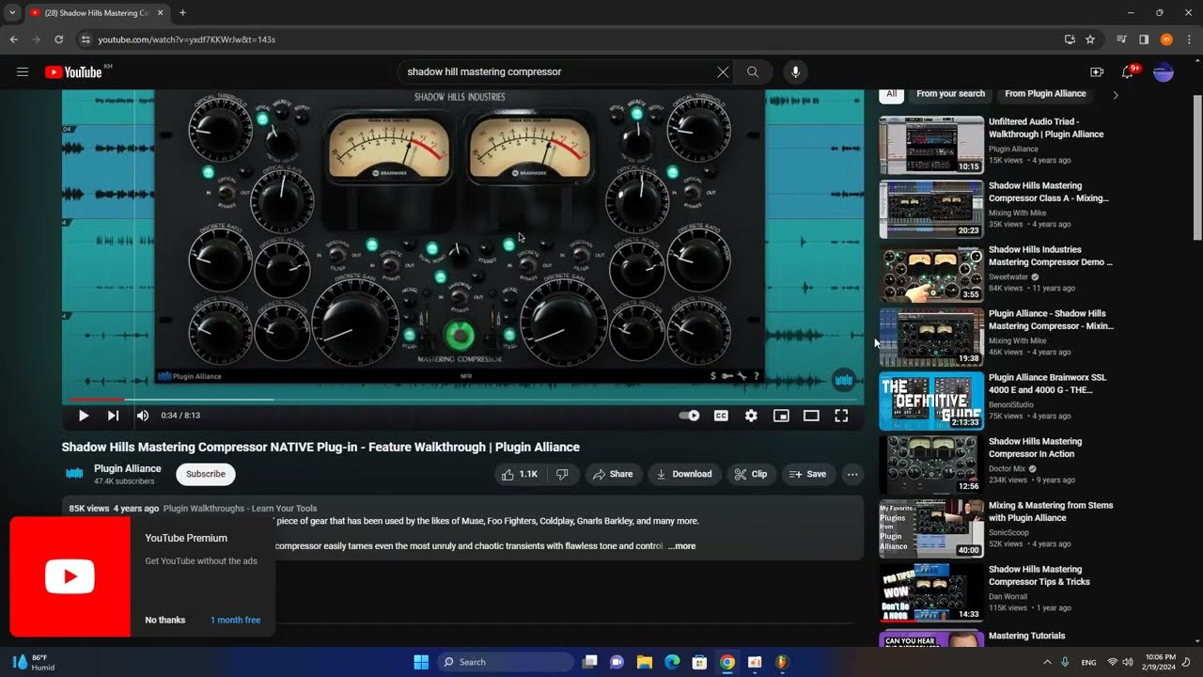Screen dimensions: 1203x677
Task: Open the notifications bell
Action: (1129, 71)
